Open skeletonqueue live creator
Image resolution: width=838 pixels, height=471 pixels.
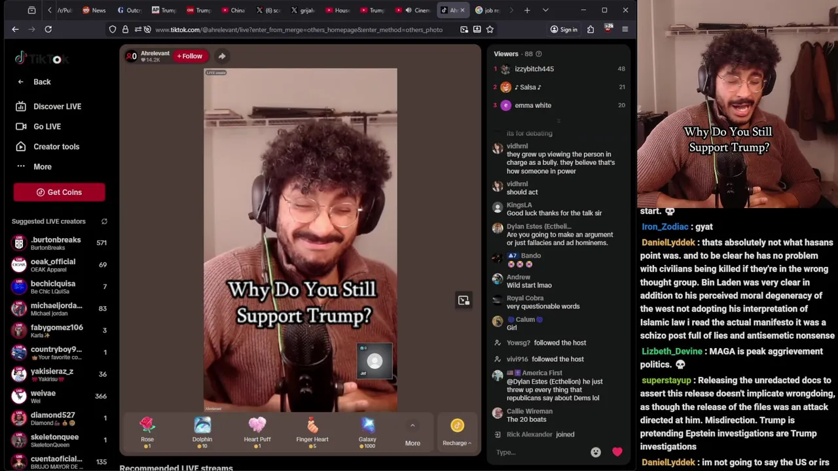pos(59,440)
